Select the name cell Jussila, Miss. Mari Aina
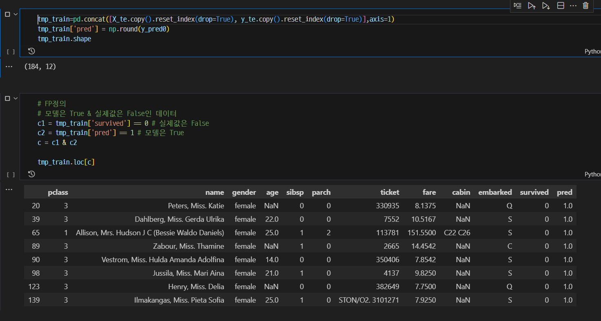The image size is (601, 321). coord(189,273)
